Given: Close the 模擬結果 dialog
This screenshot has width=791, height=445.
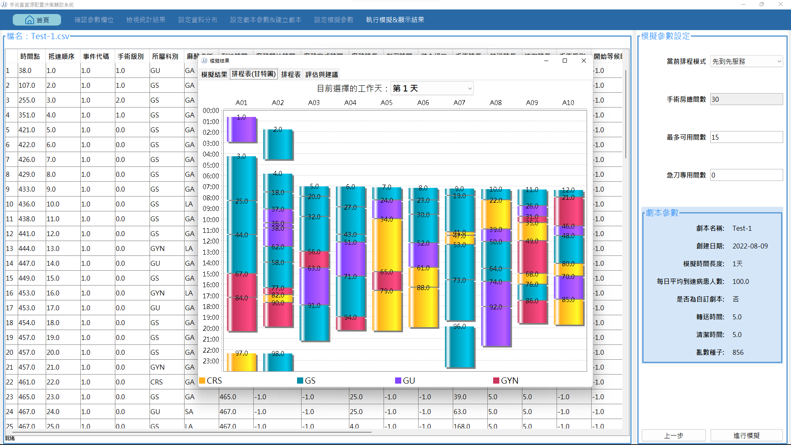Looking at the screenshot, I should [583, 61].
